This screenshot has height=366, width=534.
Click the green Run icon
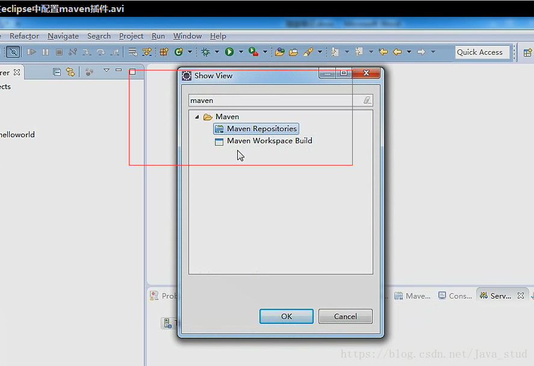pos(229,52)
